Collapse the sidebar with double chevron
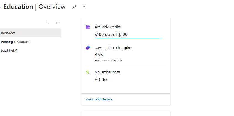 point(57,23)
